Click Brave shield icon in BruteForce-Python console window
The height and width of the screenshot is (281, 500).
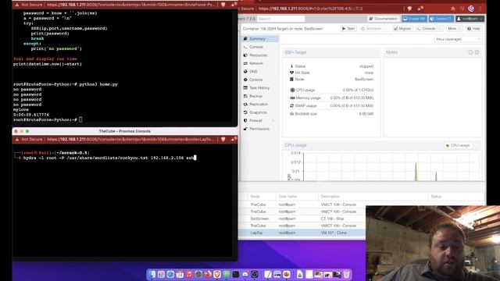tap(223, 5)
